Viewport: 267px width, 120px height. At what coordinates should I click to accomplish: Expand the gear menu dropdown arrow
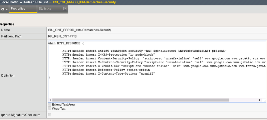[7, 10]
